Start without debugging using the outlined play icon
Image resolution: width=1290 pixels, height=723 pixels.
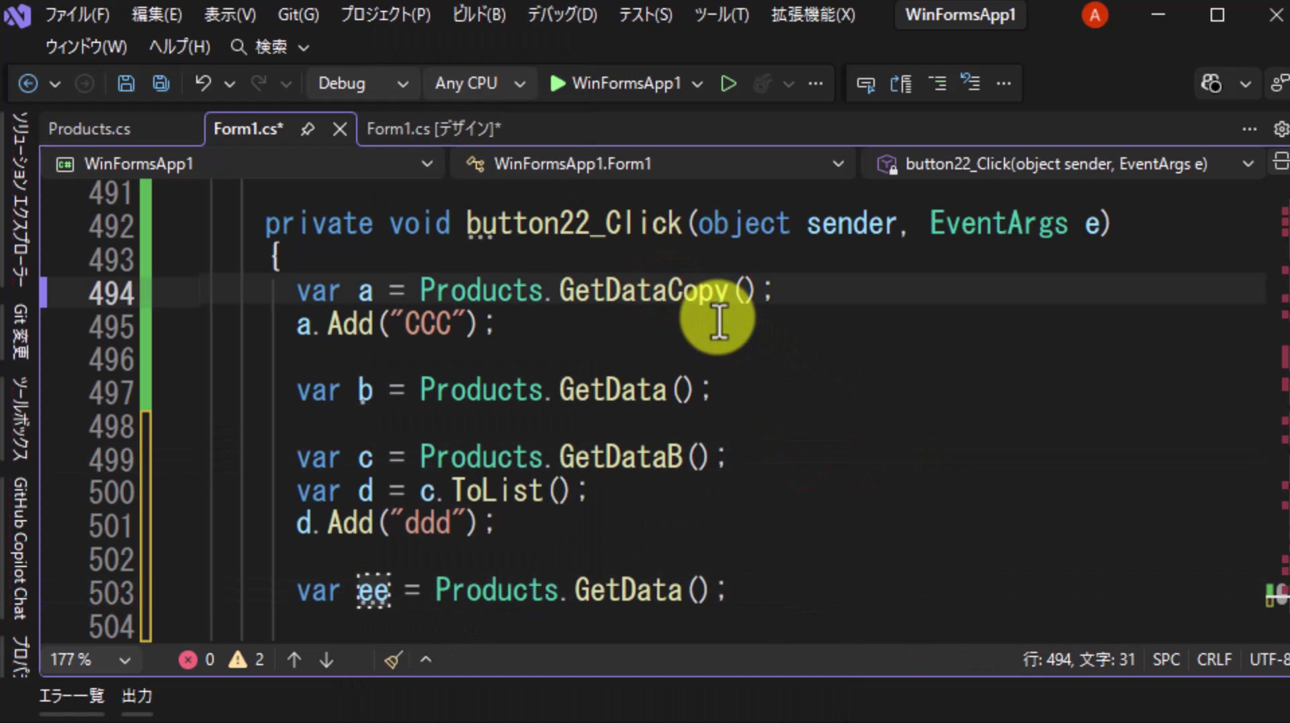(x=728, y=83)
